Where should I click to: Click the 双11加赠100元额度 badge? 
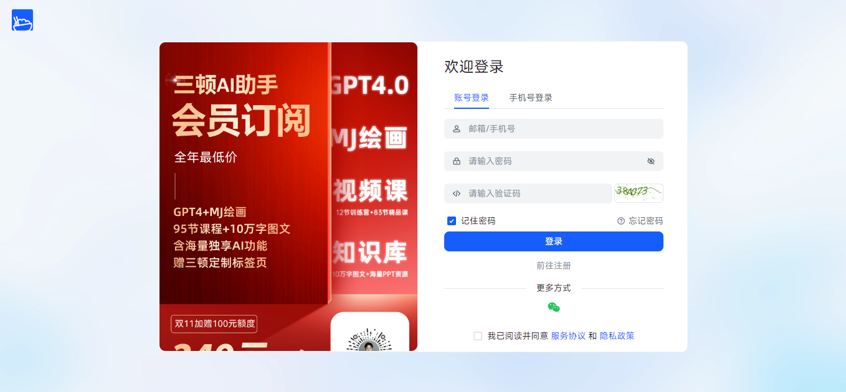coord(214,324)
